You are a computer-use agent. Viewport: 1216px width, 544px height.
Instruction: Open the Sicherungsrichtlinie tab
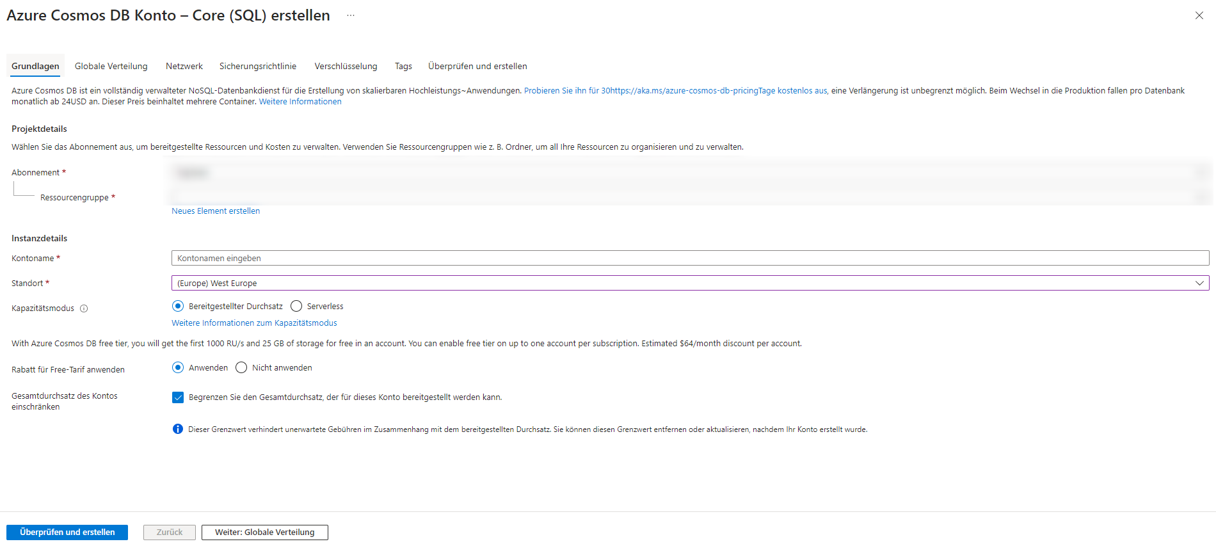click(258, 66)
